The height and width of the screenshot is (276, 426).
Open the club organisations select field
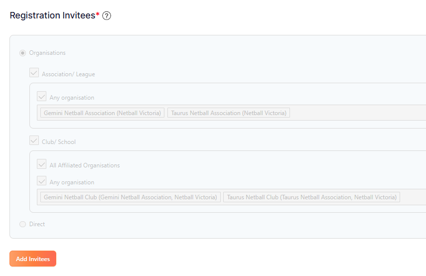coord(413,197)
